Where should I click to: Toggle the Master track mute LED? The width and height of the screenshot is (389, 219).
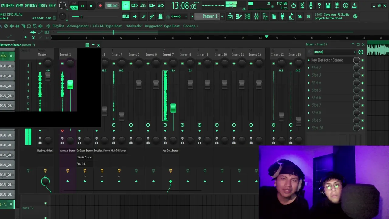(40, 64)
